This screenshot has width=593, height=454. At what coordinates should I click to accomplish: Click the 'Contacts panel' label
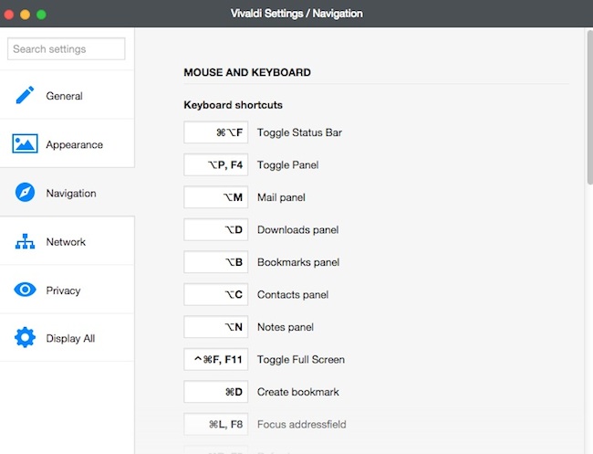[x=293, y=294]
